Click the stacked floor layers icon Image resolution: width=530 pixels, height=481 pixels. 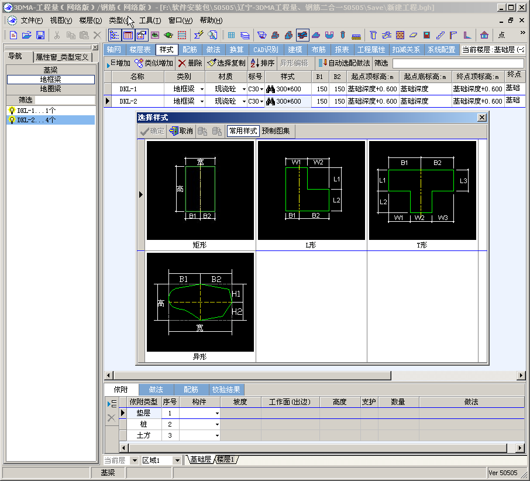pyautogui.click(x=245, y=35)
